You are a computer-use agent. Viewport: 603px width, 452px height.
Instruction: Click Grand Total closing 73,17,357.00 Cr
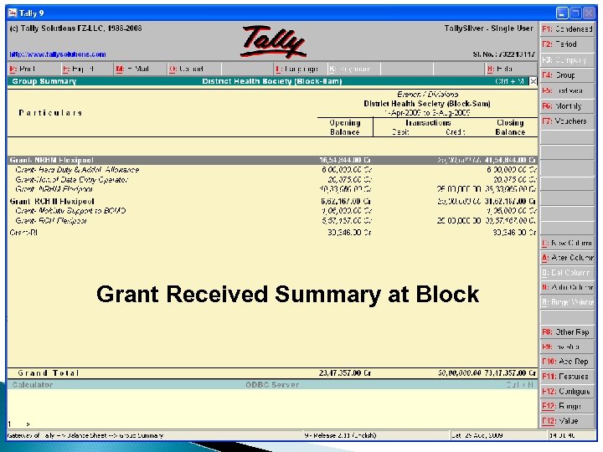510,372
